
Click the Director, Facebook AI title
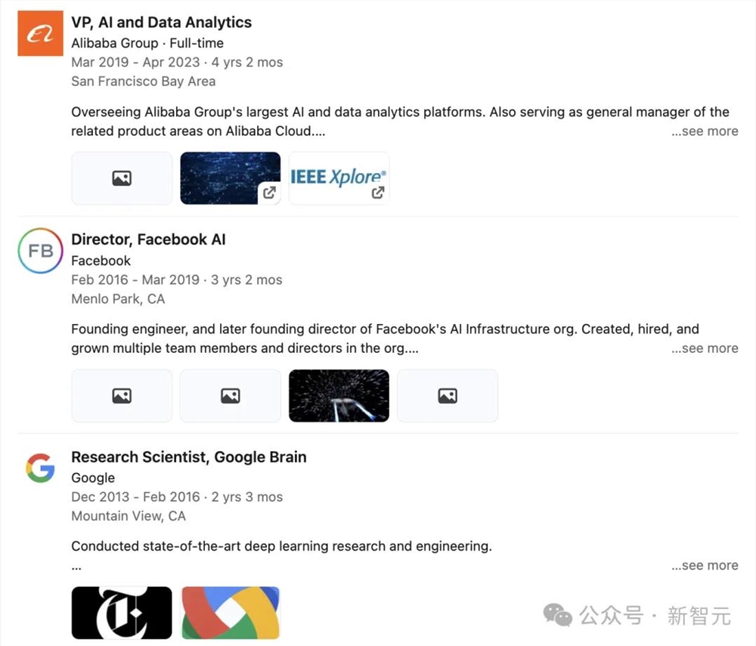pyautogui.click(x=148, y=240)
